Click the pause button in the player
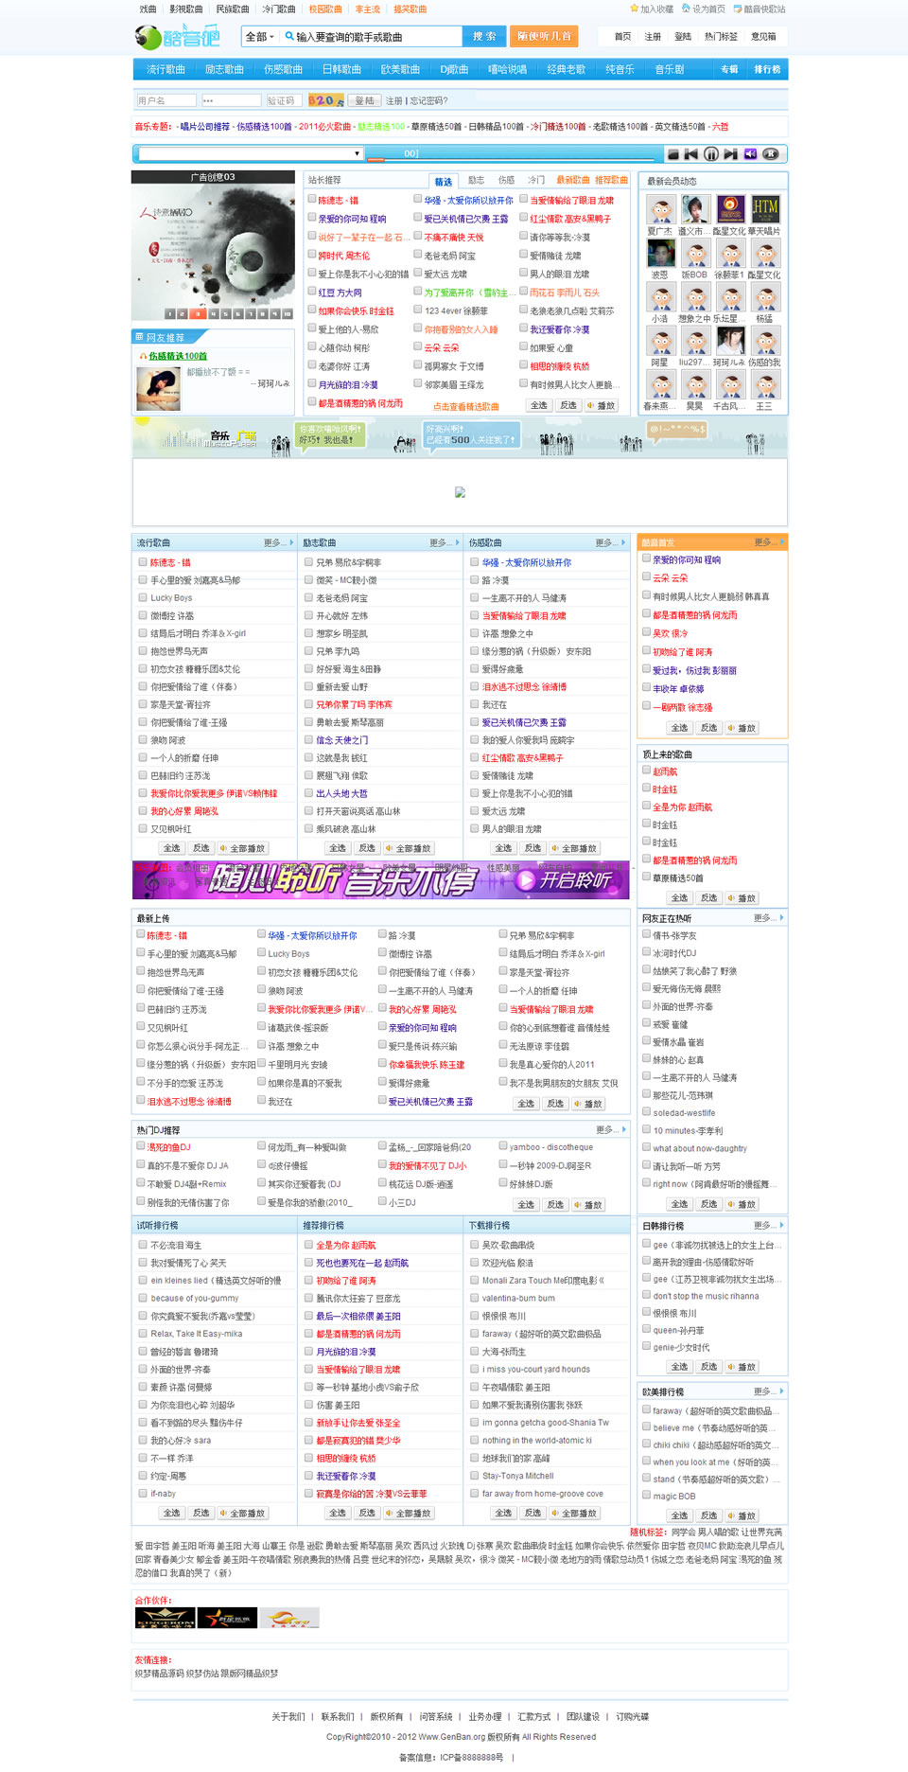The image size is (908, 1772). [x=711, y=153]
